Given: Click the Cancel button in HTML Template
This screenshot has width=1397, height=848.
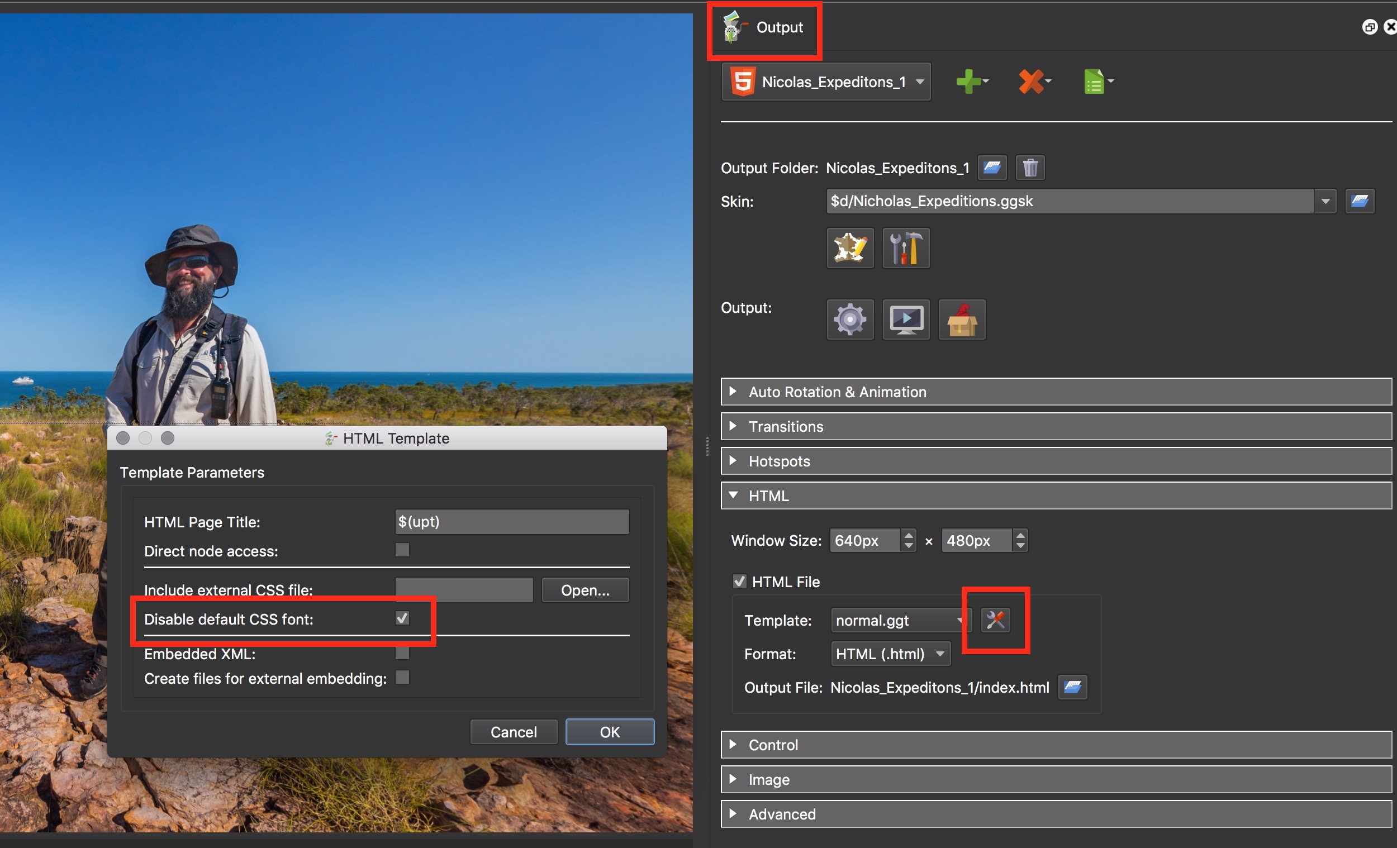Looking at the screenshot, I should (514, 732).
